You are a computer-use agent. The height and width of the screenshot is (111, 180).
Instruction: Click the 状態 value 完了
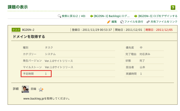[142, 61]
